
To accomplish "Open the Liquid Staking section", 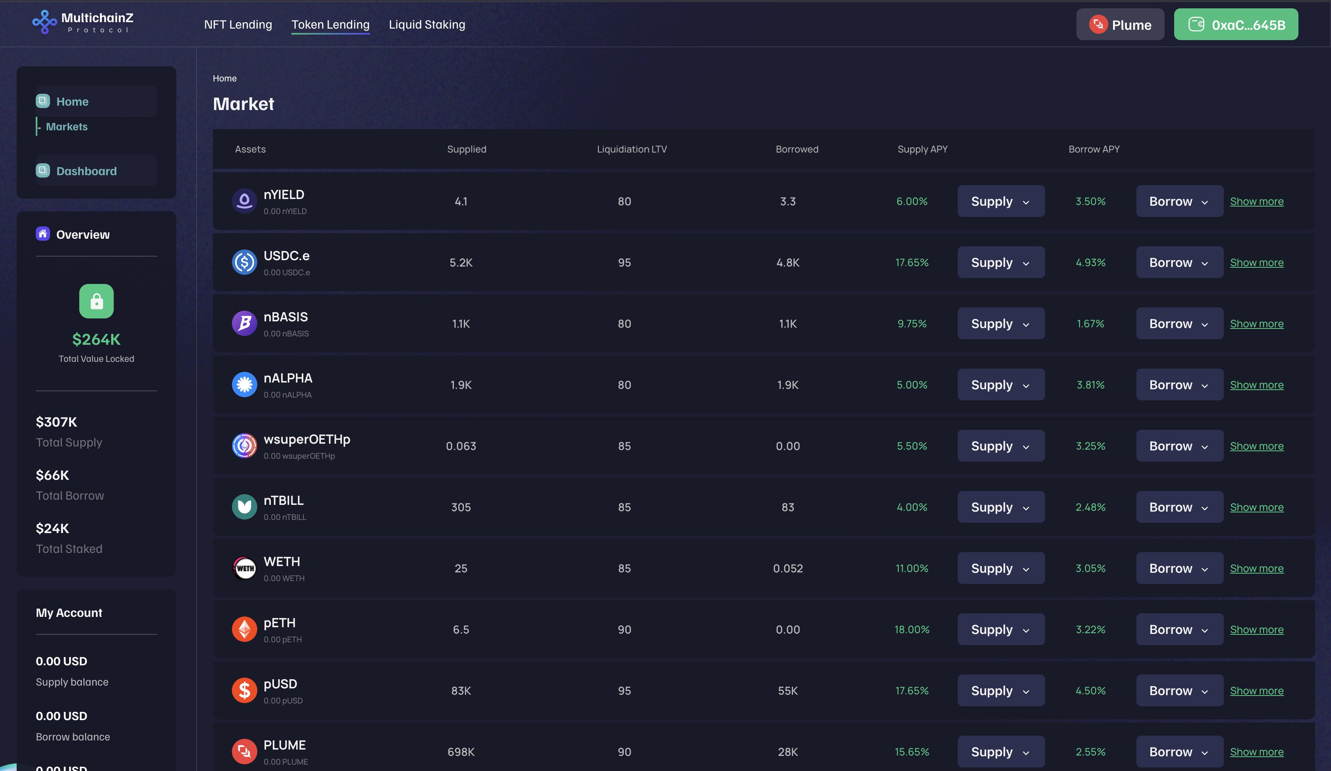I will tap(427, 24).
